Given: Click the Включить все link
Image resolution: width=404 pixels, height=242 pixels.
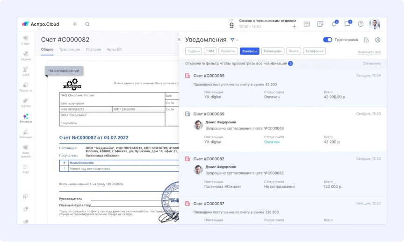Looking at the screenshot, I should pos(369,52).
